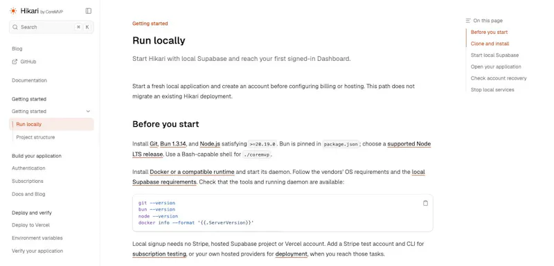
Task: Click the Run locally page heading
Action: [x=159, y=41]
